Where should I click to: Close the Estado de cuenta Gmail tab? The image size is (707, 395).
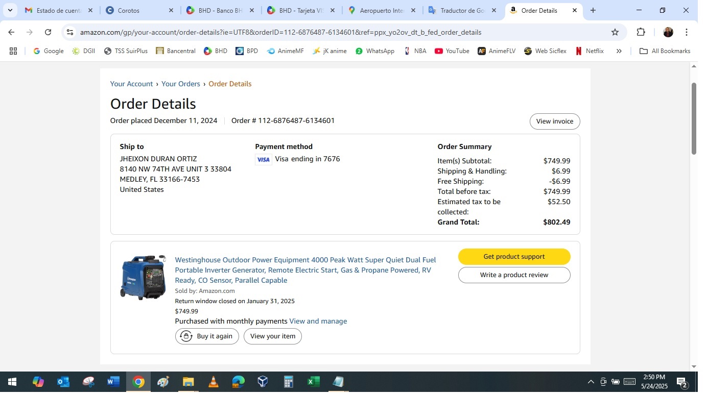coord(90,10)
